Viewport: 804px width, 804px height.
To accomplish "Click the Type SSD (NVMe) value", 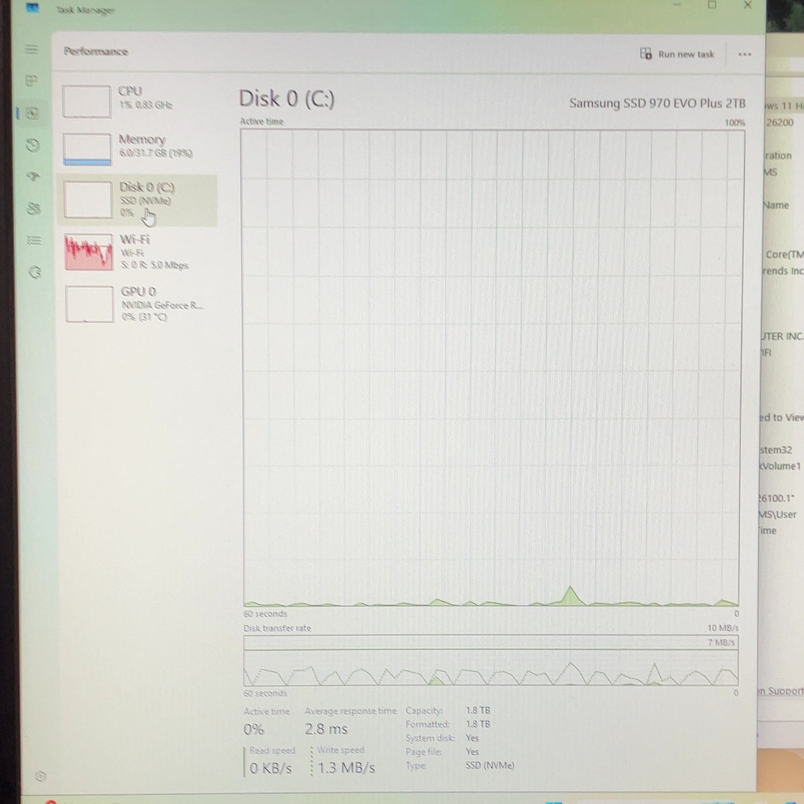I will (x=490, y=765).
